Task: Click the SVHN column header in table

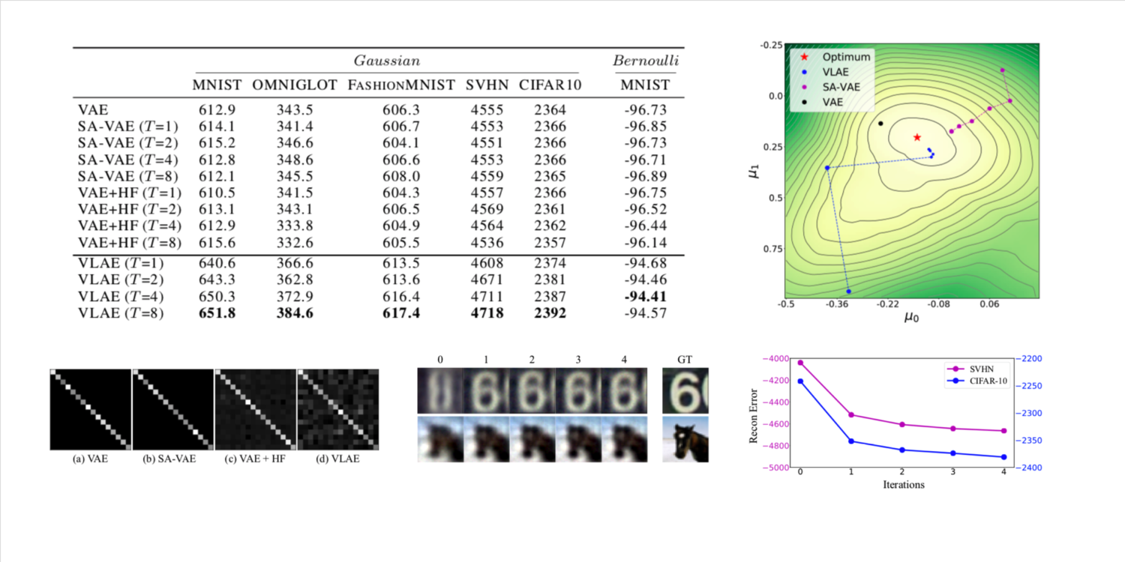Action: 487,85
